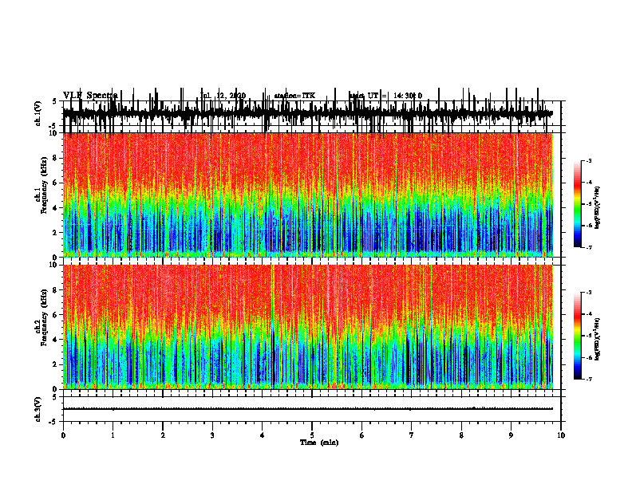
Task: Click the ch.2 spectrogram color scale bar
Action: (x=578, y=336)
